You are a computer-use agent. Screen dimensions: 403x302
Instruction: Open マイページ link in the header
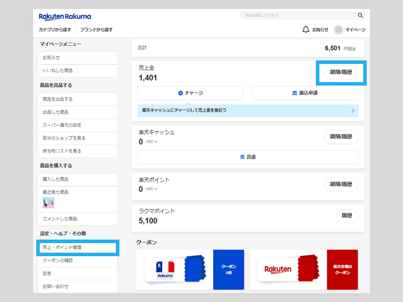pyautogui.click(x=355, y=30)
